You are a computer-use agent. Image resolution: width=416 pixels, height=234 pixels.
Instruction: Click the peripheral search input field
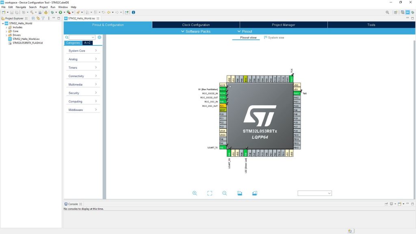81,37
